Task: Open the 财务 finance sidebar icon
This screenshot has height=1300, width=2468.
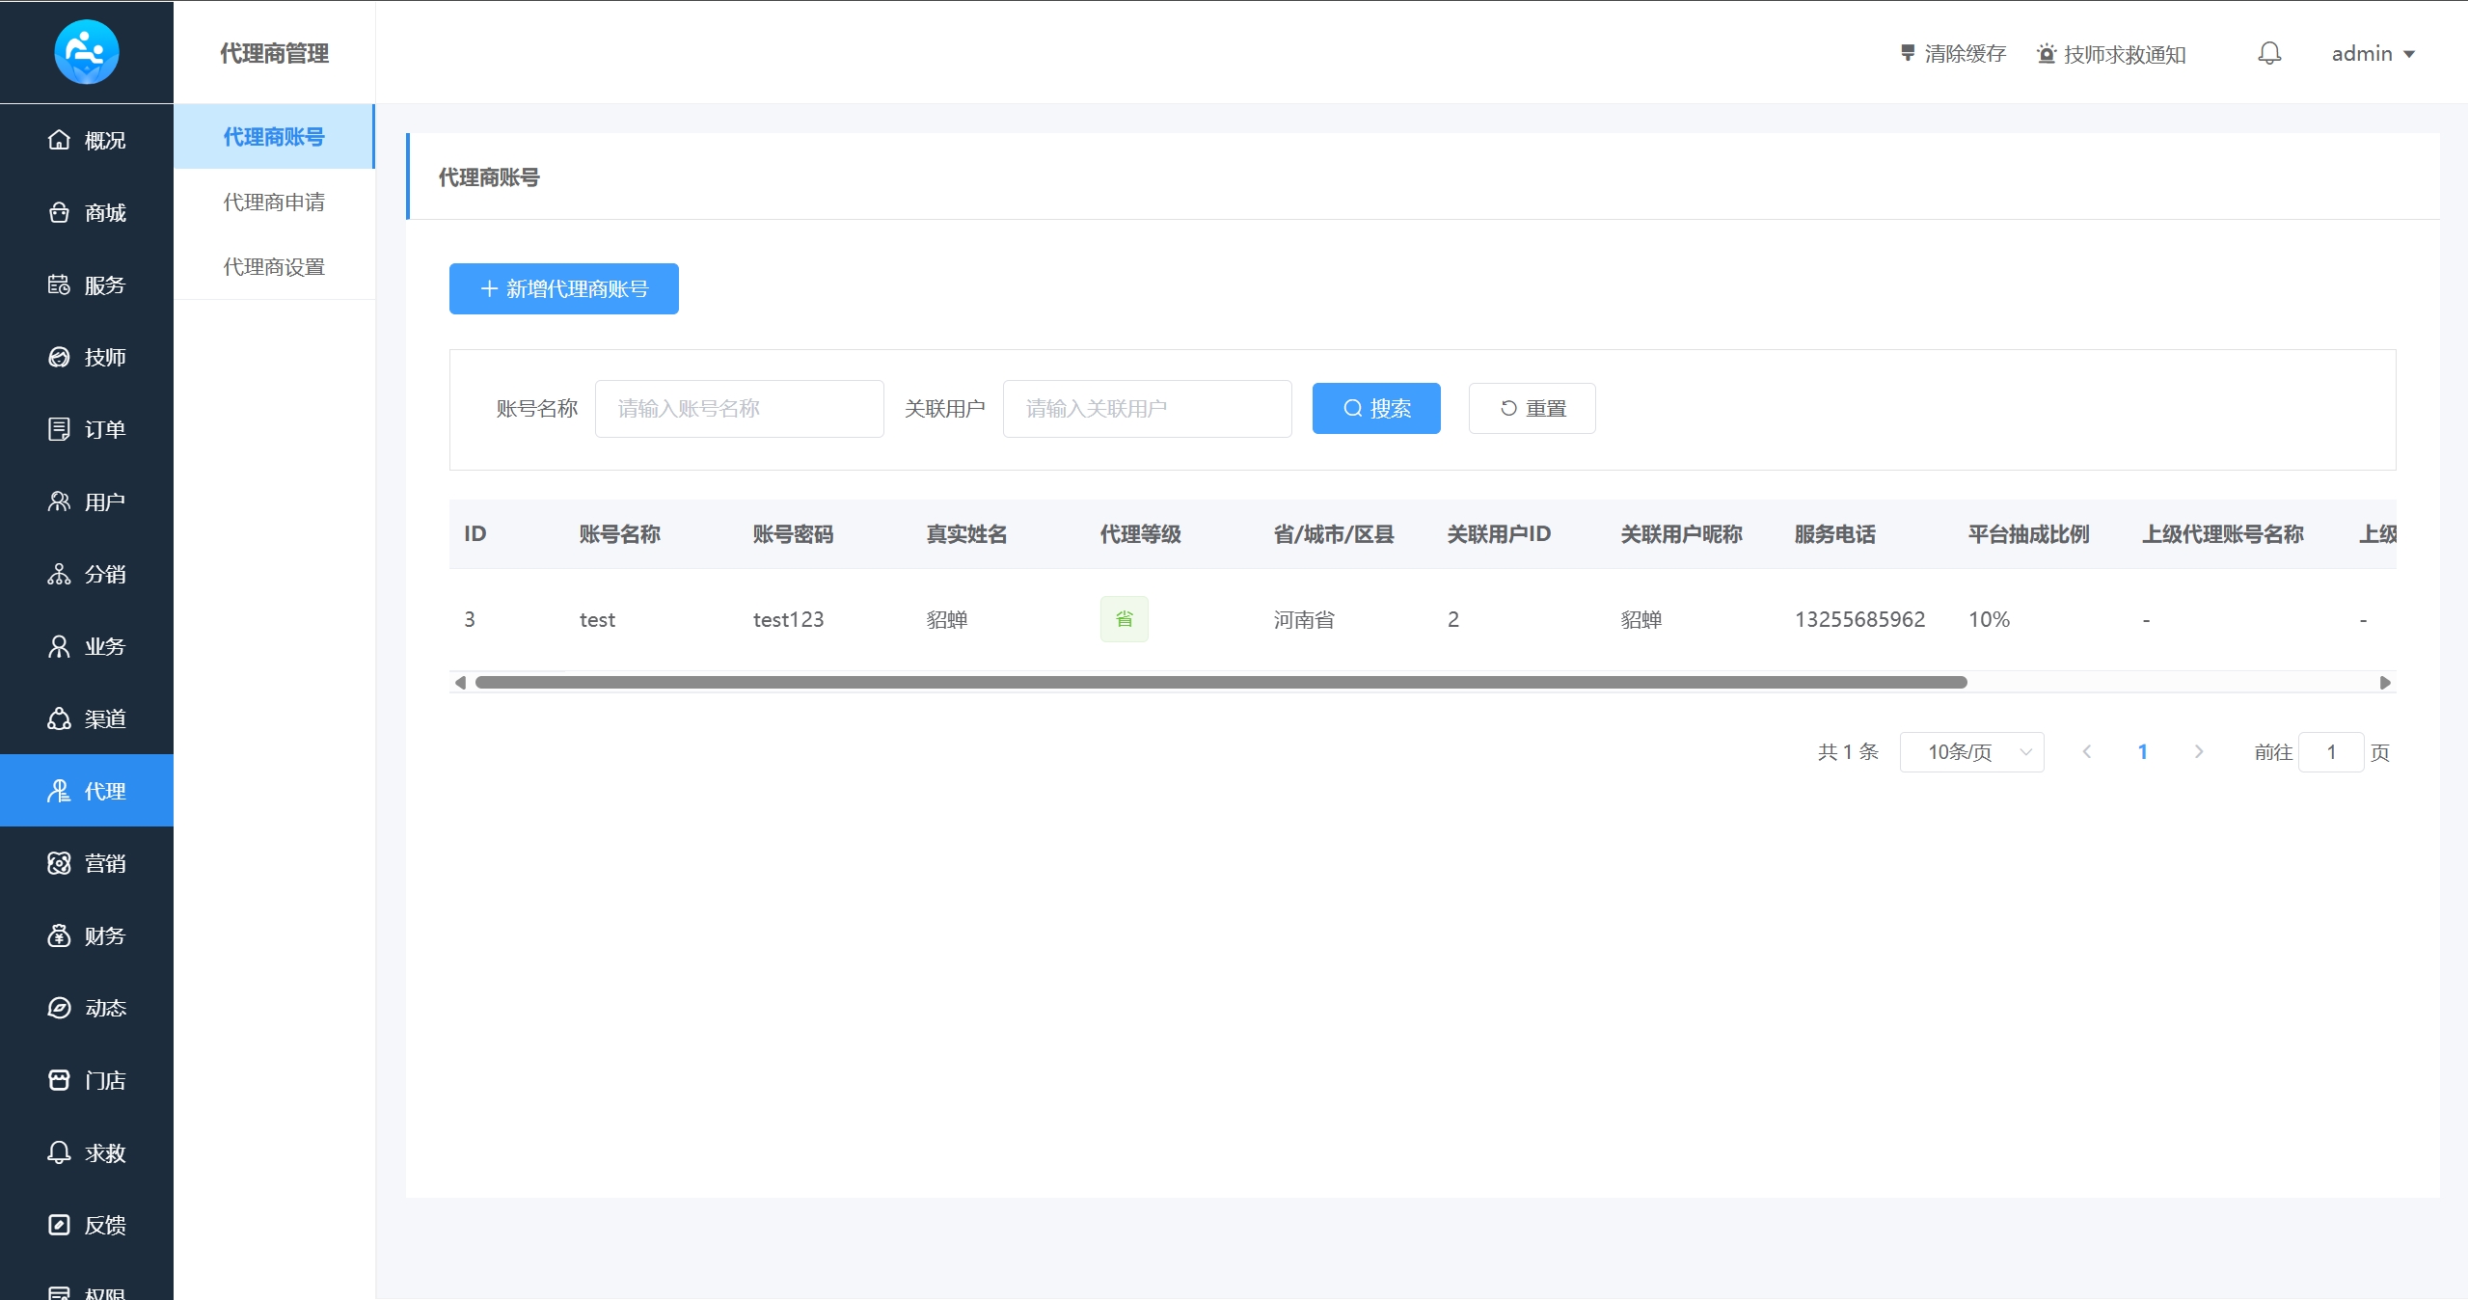Action: click(x=59, y=935)
